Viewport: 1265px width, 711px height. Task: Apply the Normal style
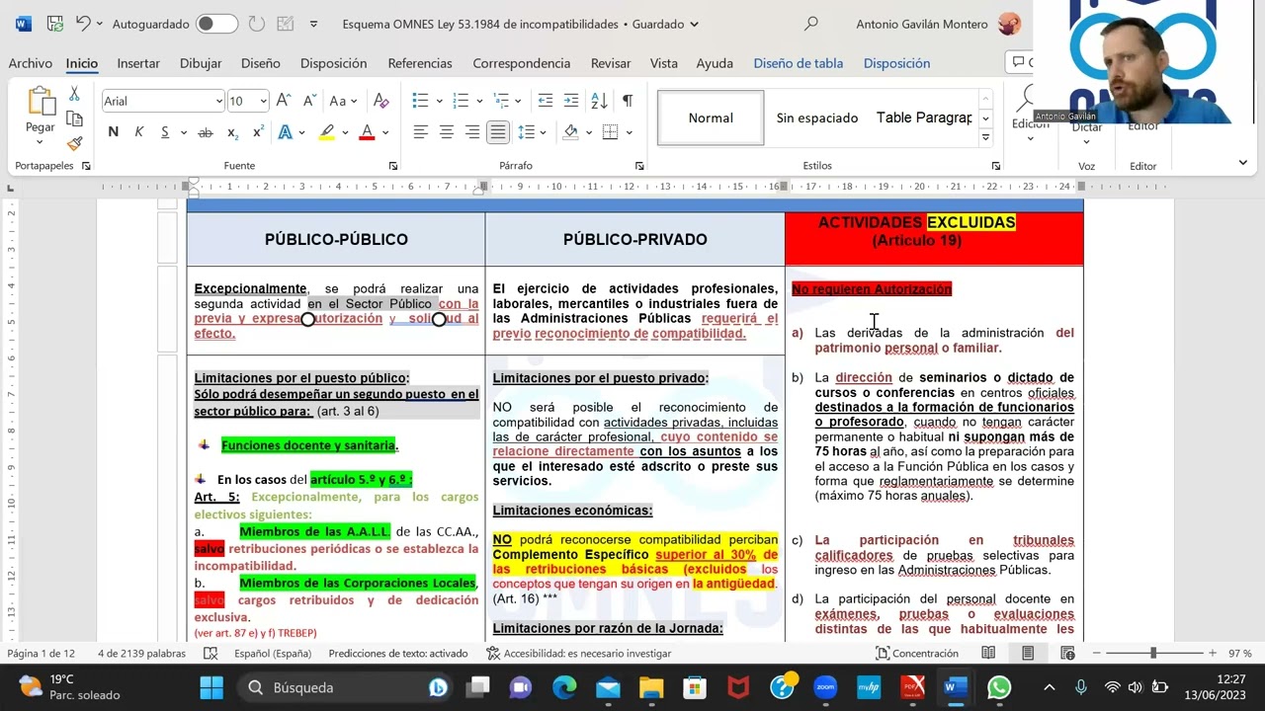point(711,118)
